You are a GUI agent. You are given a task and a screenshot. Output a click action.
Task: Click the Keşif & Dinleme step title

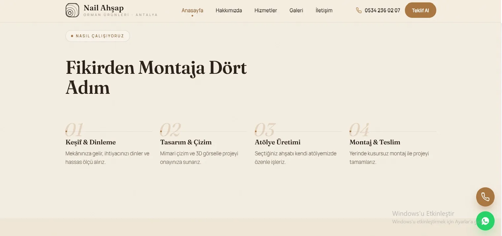90,142
